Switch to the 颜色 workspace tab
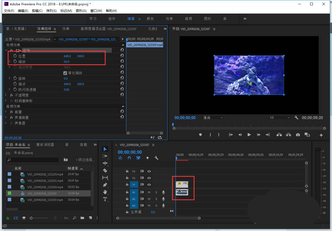The width and height of the screenshot is (332, 231). [150, 19]
